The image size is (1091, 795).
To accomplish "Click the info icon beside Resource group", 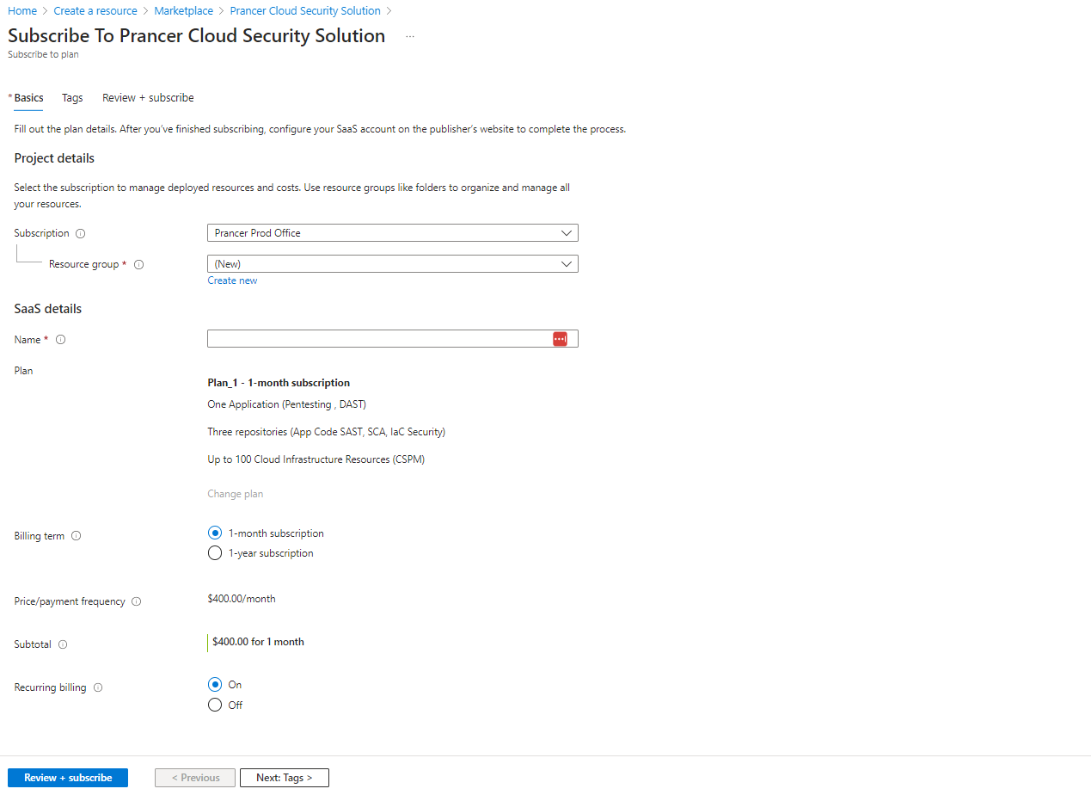I will 138,264.
